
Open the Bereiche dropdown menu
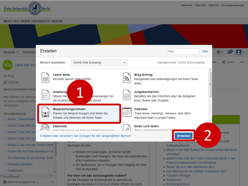(11, 52)
